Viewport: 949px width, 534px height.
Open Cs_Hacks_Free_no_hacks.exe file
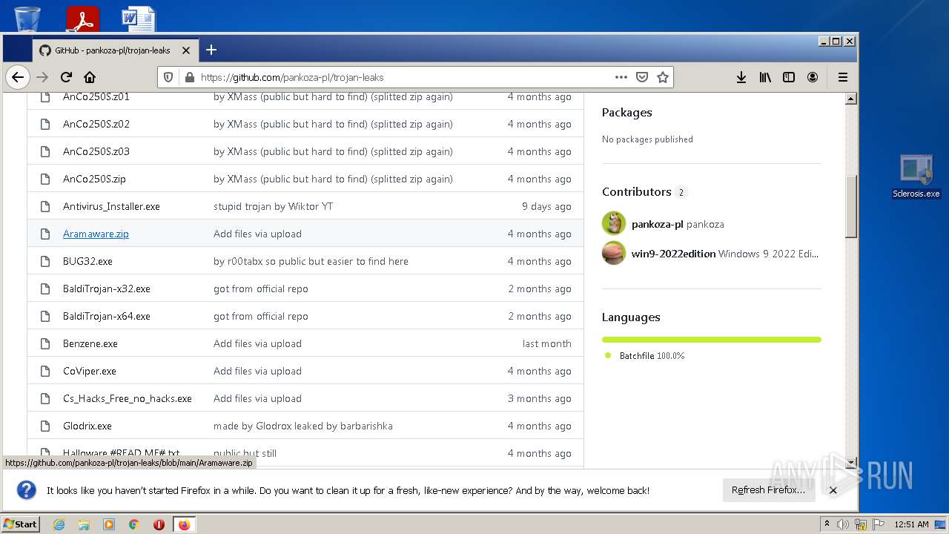(x=128, y=398)
